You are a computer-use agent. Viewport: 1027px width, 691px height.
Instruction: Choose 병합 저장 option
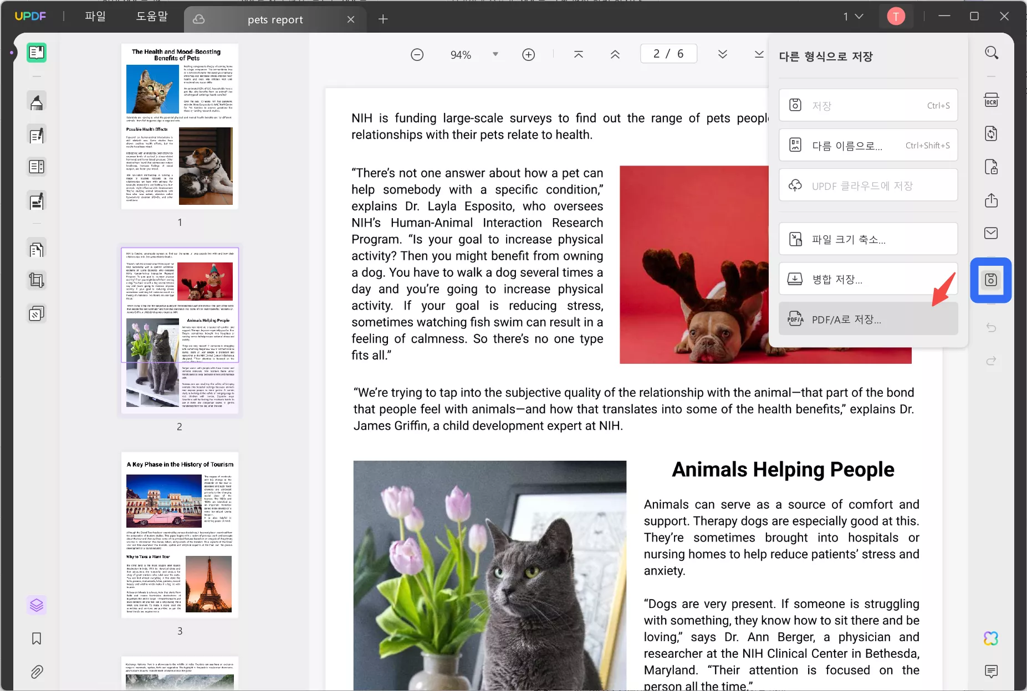tap(868, 279)
